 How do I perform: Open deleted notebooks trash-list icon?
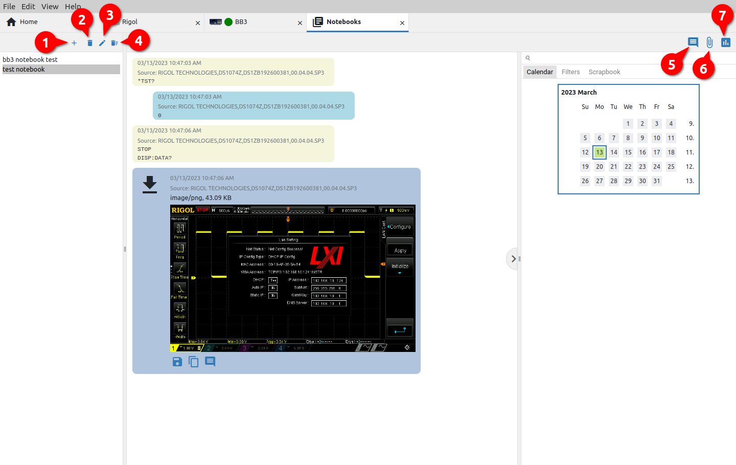pos(114,43)
